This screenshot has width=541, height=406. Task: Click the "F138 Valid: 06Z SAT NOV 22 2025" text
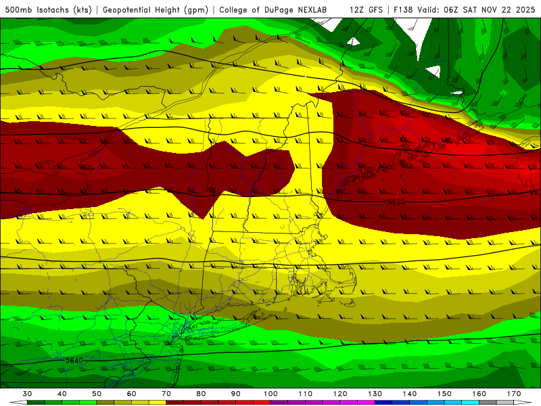[x=464, y=9]
